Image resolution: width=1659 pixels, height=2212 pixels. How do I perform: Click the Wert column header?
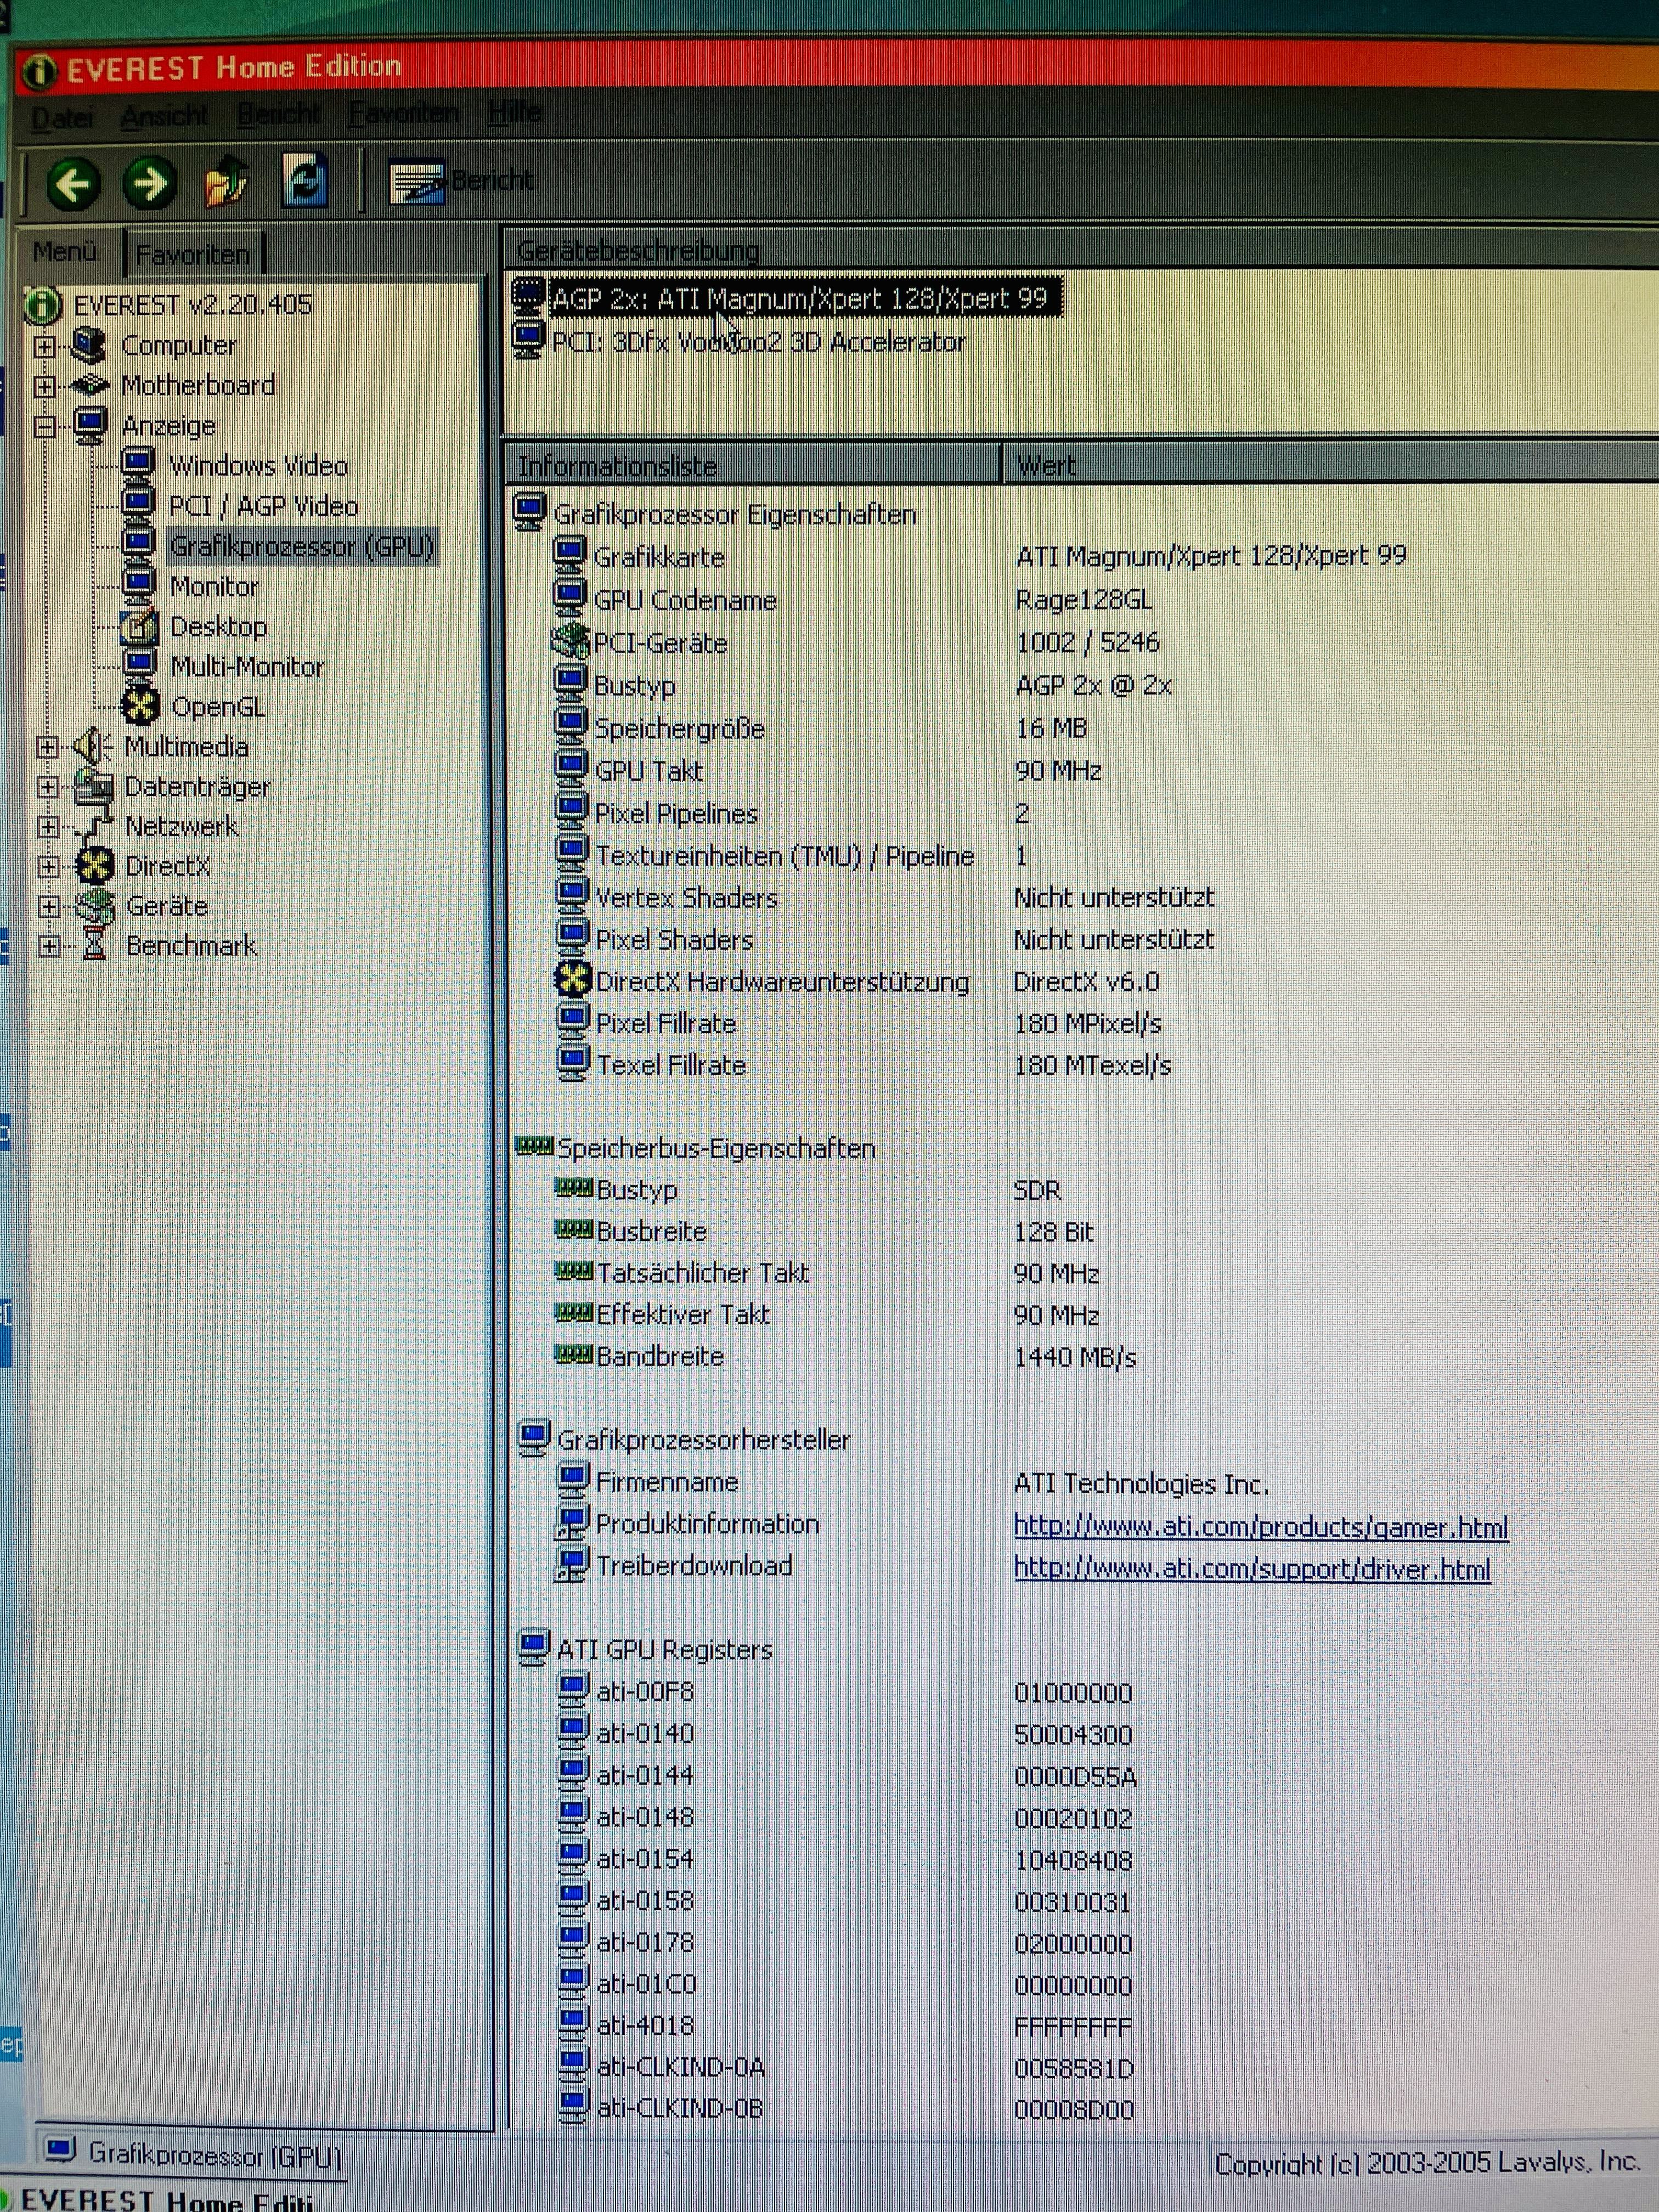click(x=1330, y=466)
